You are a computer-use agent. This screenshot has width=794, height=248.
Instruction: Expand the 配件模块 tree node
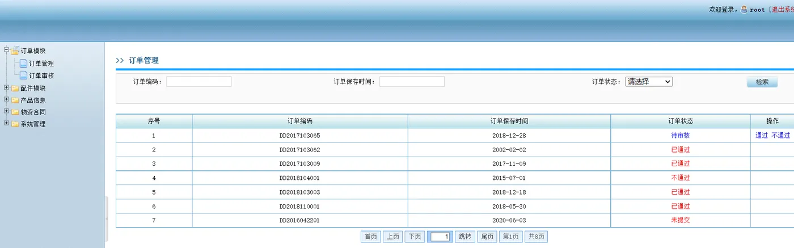point(6,87)
